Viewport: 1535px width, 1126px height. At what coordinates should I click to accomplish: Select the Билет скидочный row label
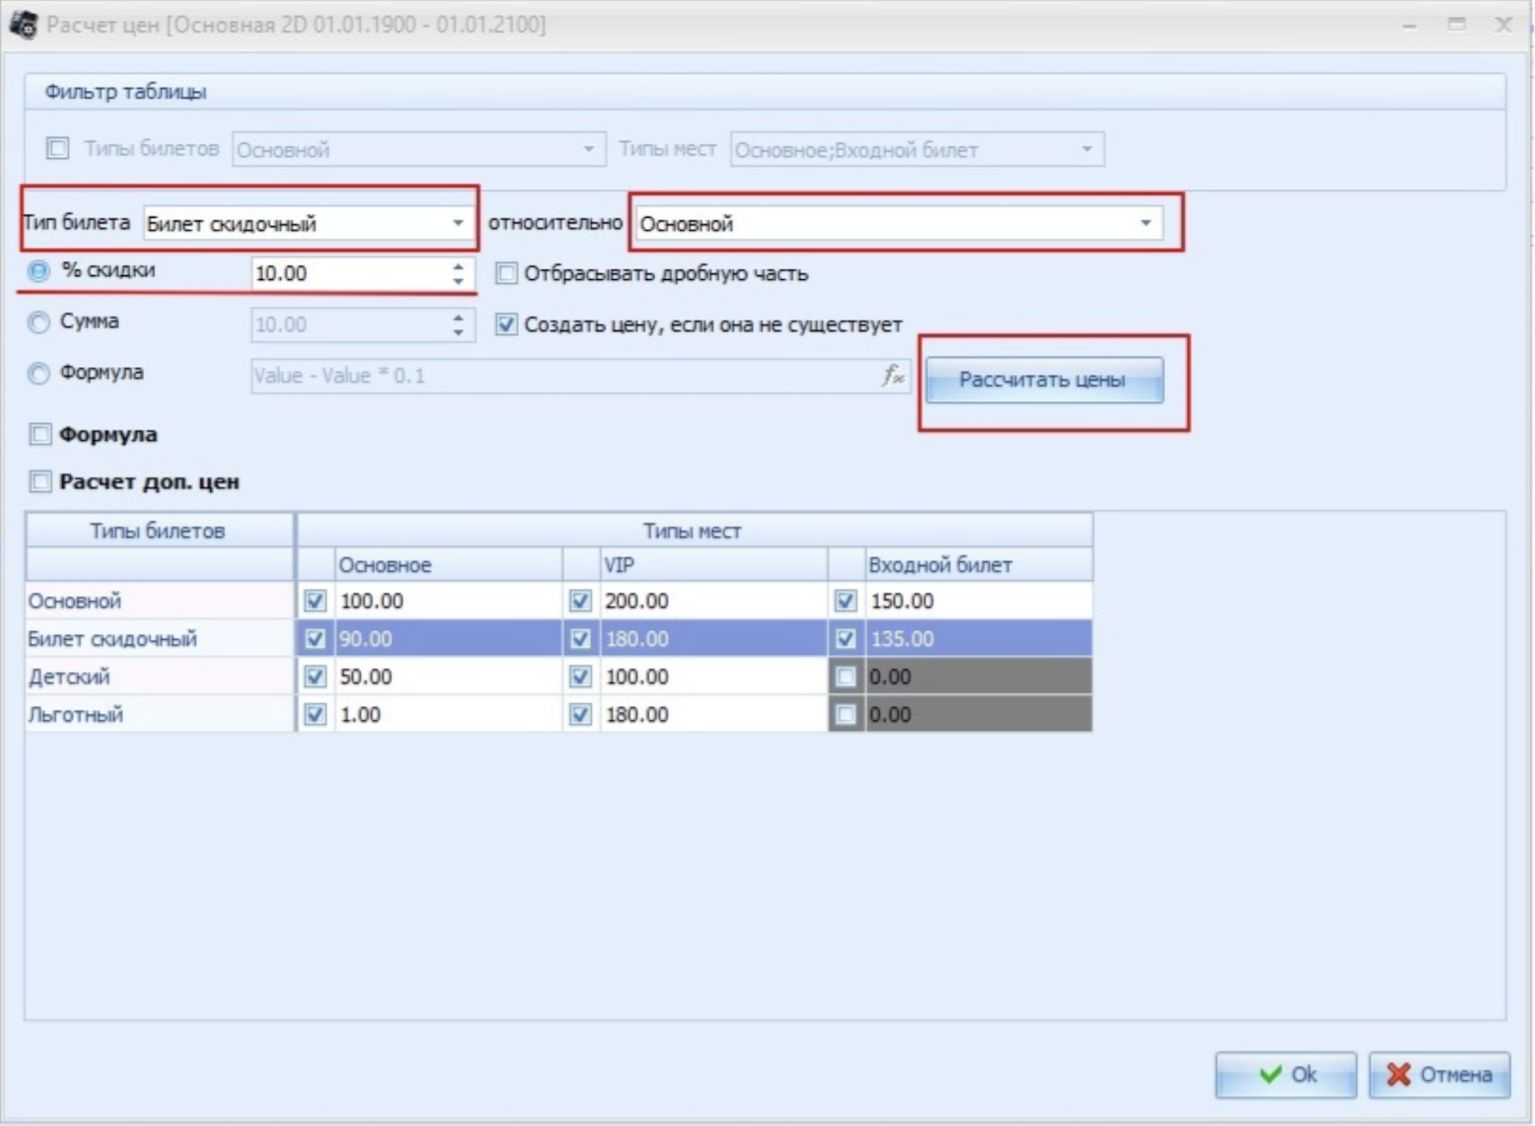159,639
